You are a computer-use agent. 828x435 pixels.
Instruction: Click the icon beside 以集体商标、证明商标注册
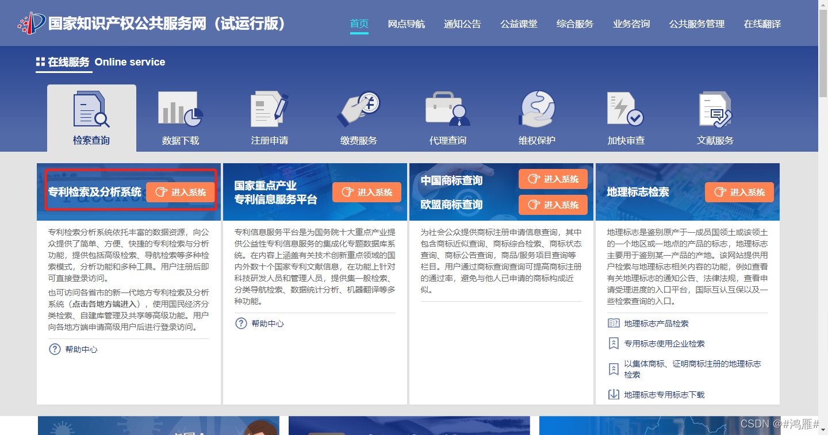click(614, 369)
